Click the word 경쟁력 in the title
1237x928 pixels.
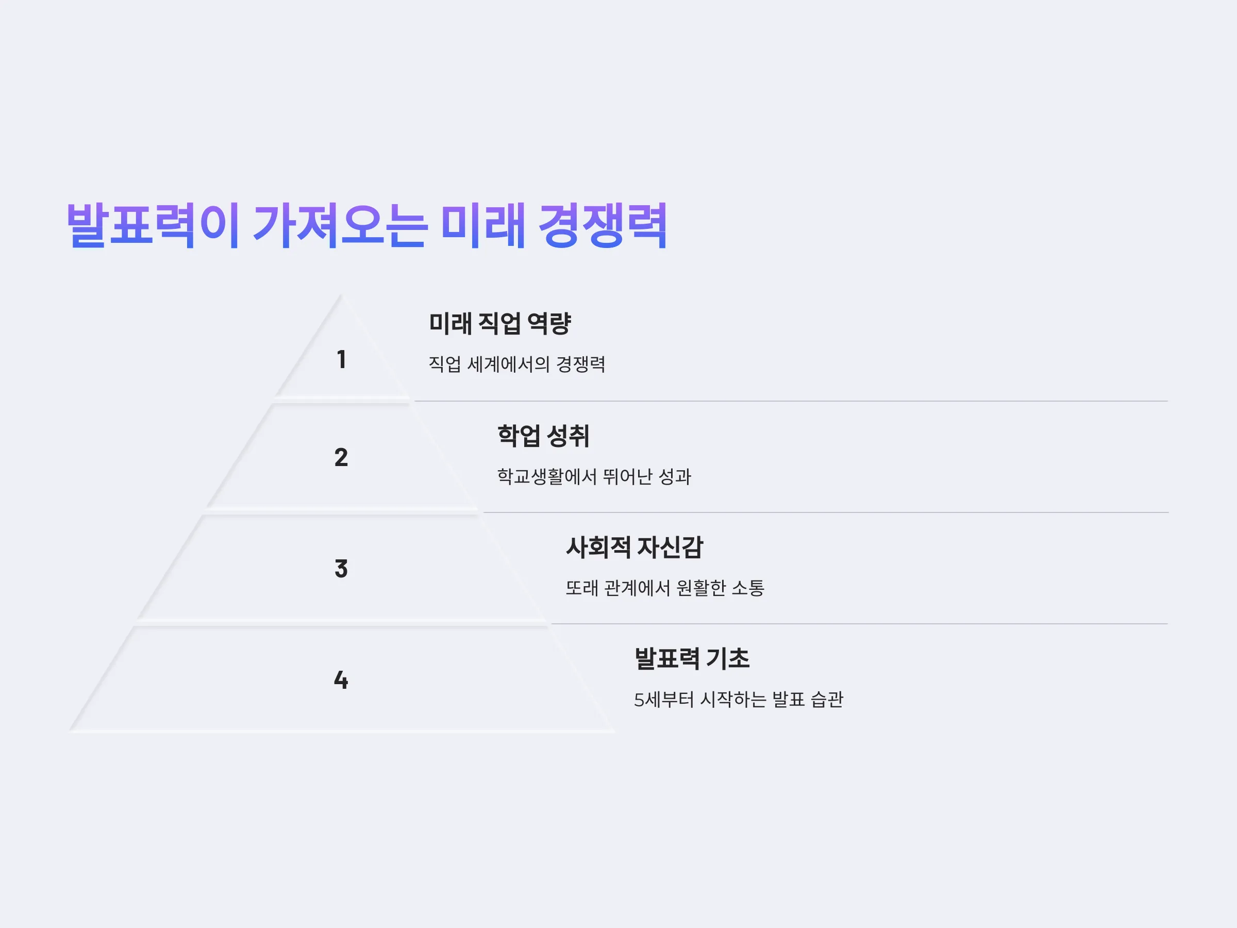[x=603, y=225]
